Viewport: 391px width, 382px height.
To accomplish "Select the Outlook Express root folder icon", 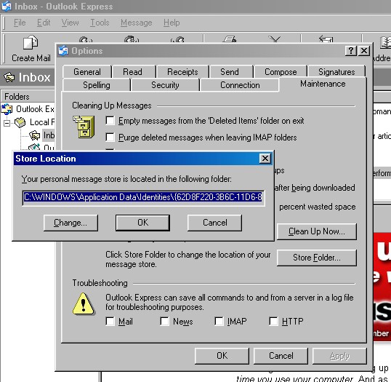I will [x=7, y=109].
